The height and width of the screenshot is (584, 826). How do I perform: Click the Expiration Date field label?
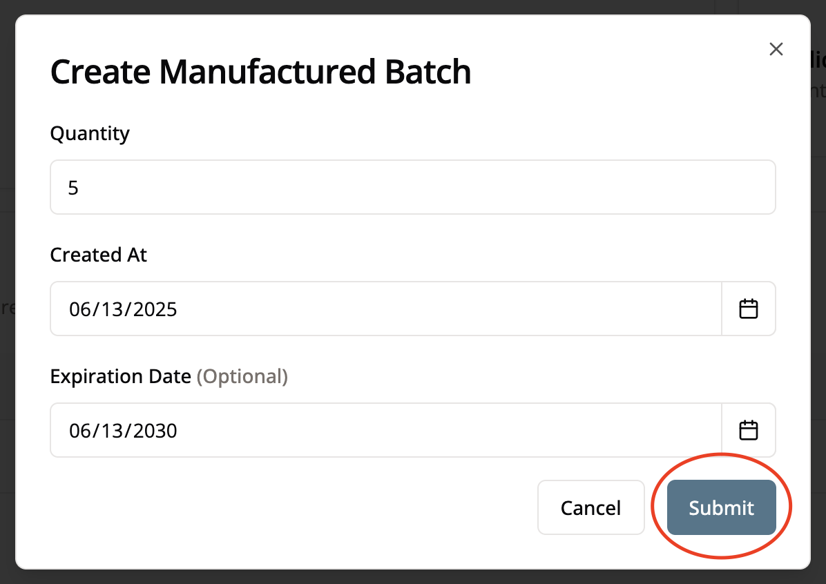(120, 377)
